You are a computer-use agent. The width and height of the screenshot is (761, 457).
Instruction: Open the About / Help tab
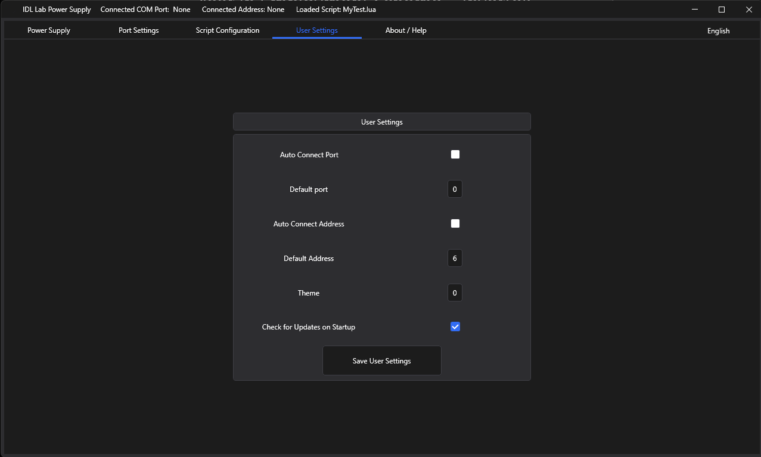pyautogui.click(x=406, y=30)
